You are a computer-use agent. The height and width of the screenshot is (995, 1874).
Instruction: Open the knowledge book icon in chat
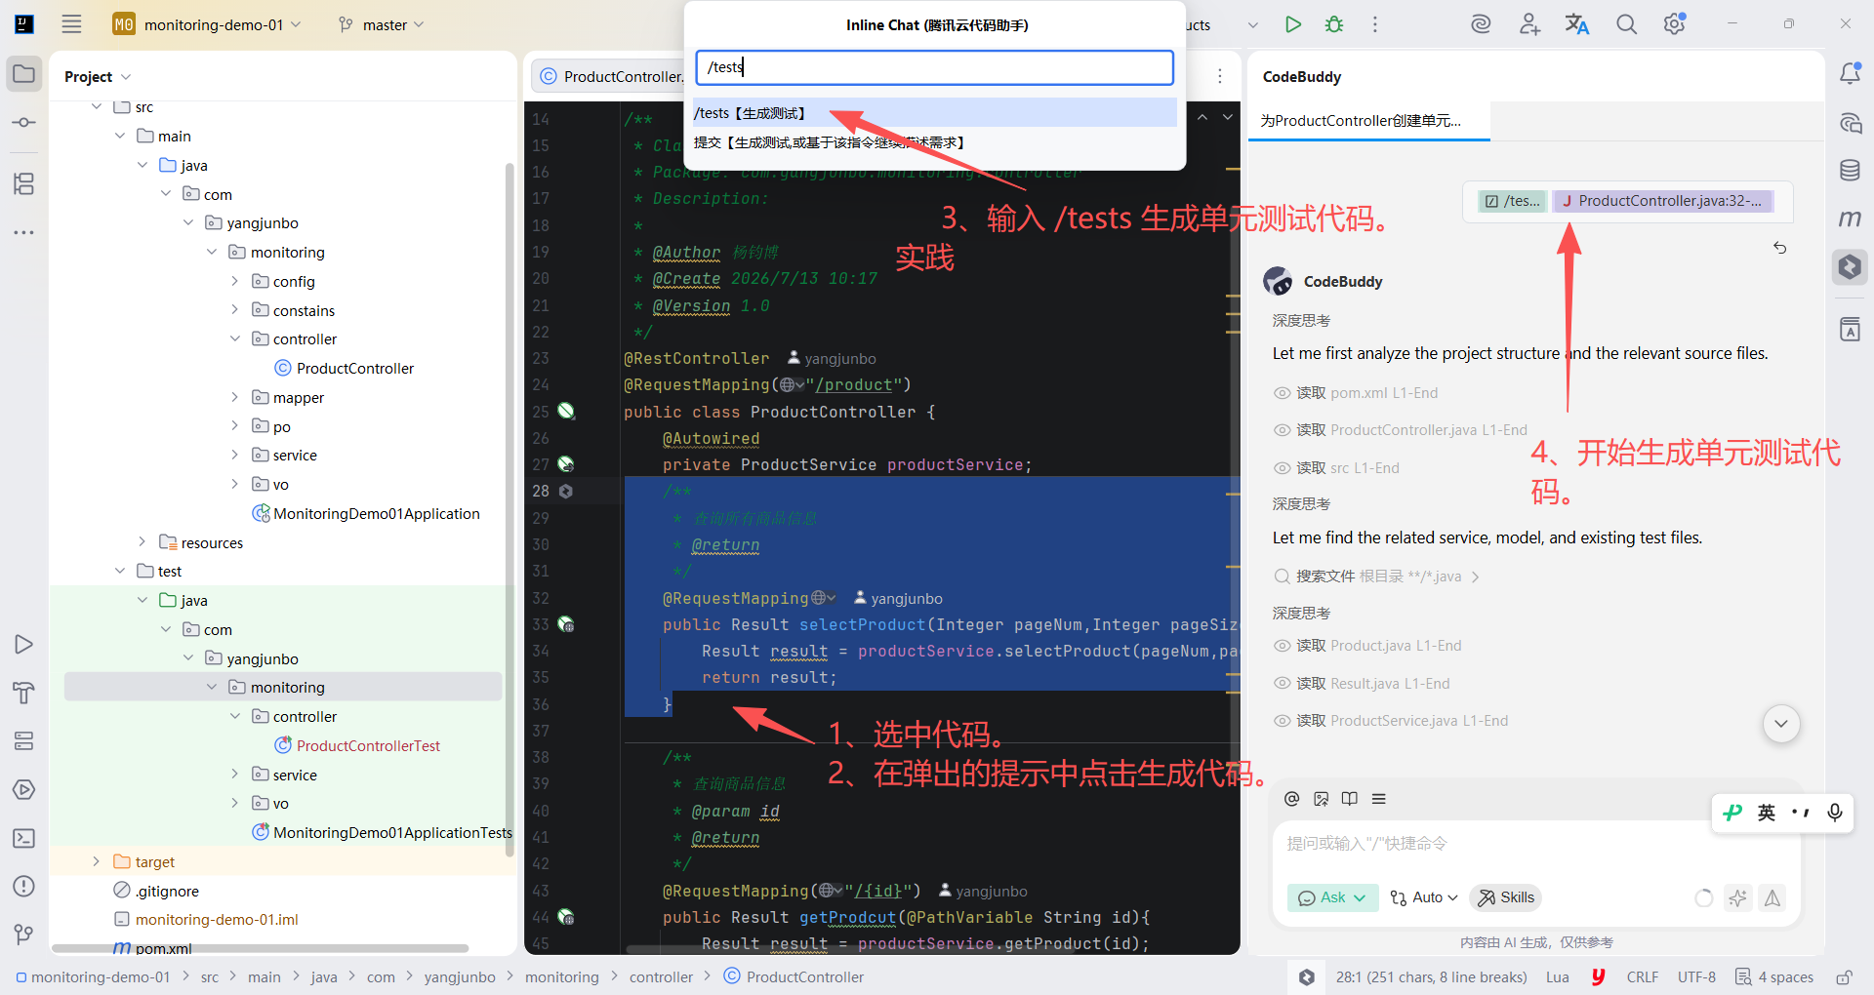coord(1350,799)
